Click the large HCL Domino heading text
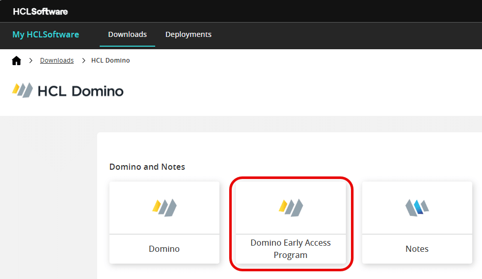The width and height of the screenshot is (482, 279). coord(81,91)
